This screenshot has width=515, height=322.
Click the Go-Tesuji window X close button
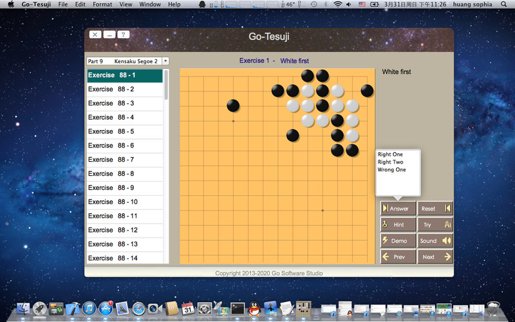coord(95,35)
